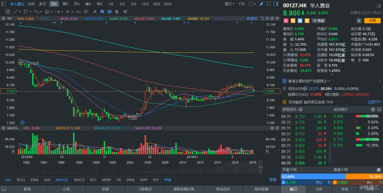Click the Hong Kong market flag icon
This screenshot has width=383, height=193.
pyautogui.click(x=286, y=21)
